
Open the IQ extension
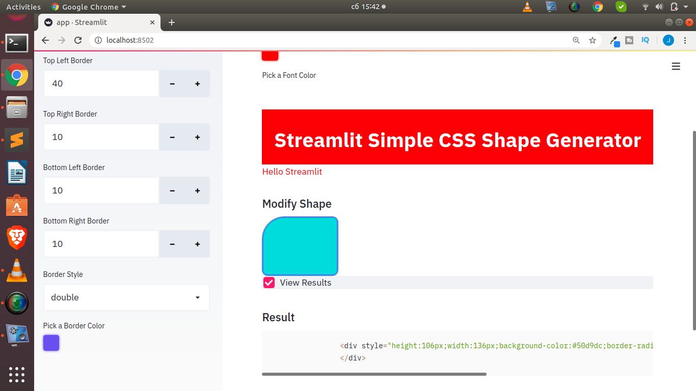coord(646,40)
